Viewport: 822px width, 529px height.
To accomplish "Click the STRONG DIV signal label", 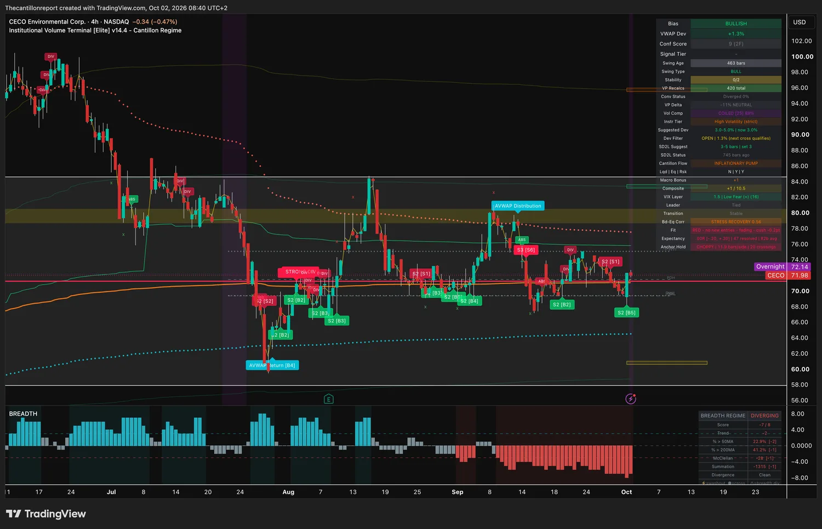I will (x=299, y=272).
